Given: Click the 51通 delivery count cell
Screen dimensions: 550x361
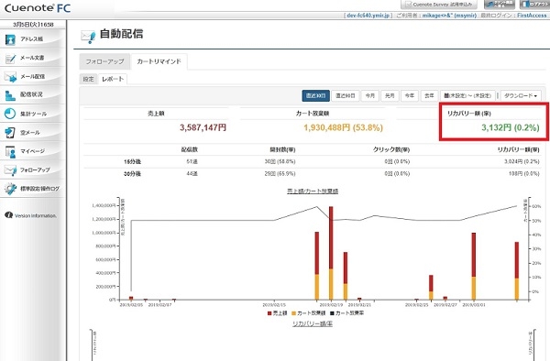Looking at the screenshot, I should [192, 161].
